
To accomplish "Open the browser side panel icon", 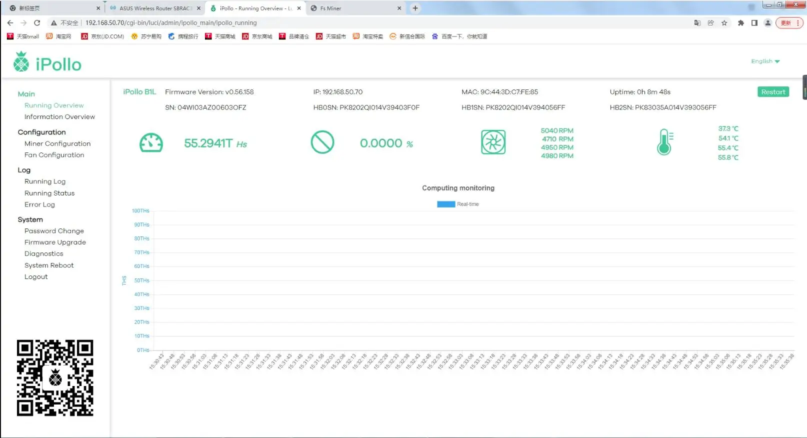I will click(754, 23).
